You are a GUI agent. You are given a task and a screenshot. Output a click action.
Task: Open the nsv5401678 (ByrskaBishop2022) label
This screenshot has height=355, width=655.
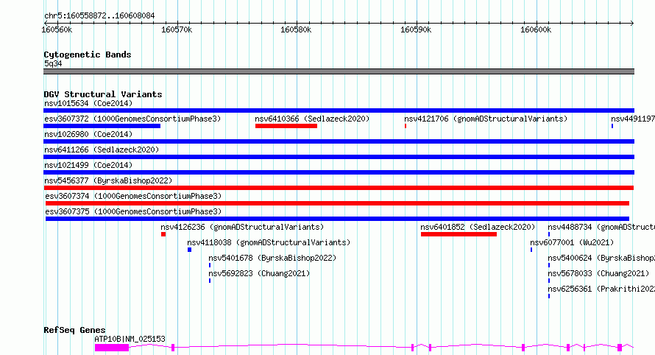[272, 258]
